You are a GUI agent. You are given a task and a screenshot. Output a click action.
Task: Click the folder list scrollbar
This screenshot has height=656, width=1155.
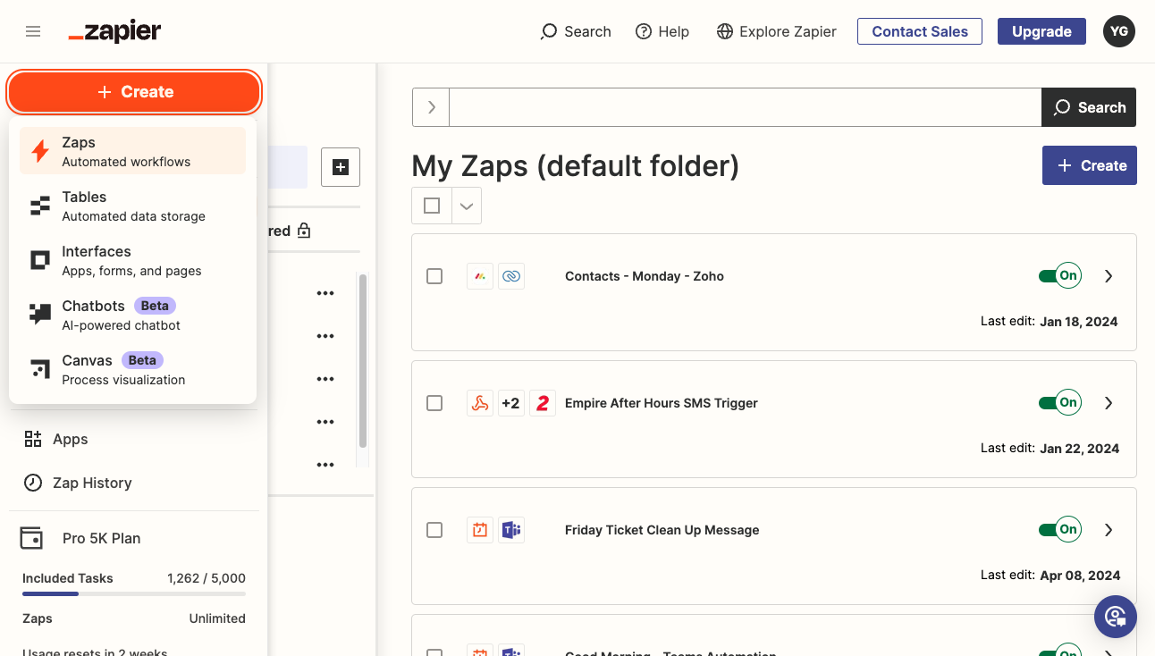point(363,361)
